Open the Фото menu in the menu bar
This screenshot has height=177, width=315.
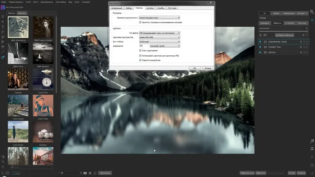point(35,2)
